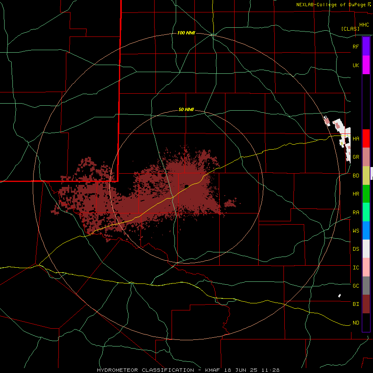This screenshot has height=373, width=373.
Task: Click the magenta UK color swatch
Action: 366,65
